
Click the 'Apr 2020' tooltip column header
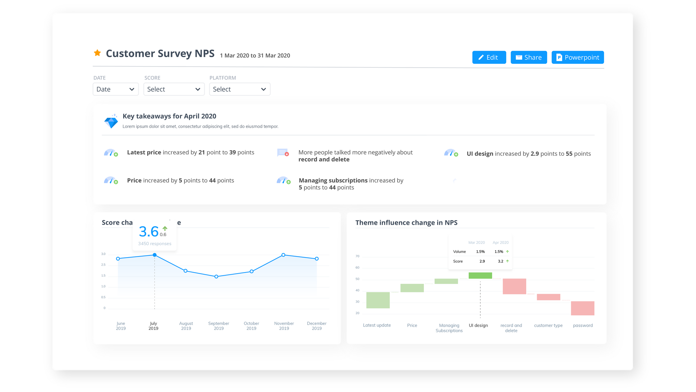coord(500,243)
